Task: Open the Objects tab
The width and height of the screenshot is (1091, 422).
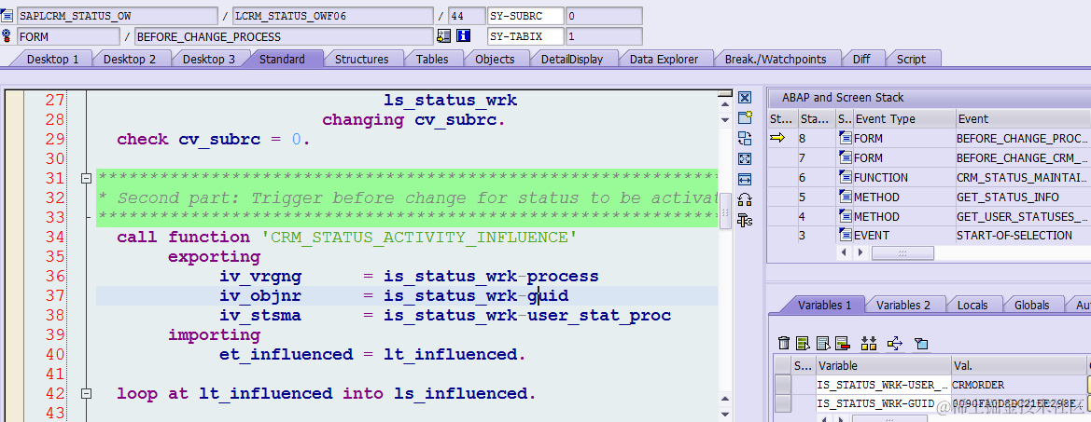Action: tap(495, 59)
